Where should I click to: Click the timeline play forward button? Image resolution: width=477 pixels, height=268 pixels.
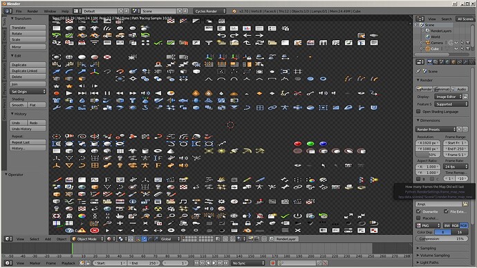(214, 263)
